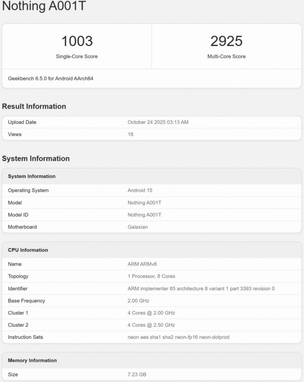304x382 pixels.
Task: Click the 1003 single-core score value
Action: [x=77, y=41]
